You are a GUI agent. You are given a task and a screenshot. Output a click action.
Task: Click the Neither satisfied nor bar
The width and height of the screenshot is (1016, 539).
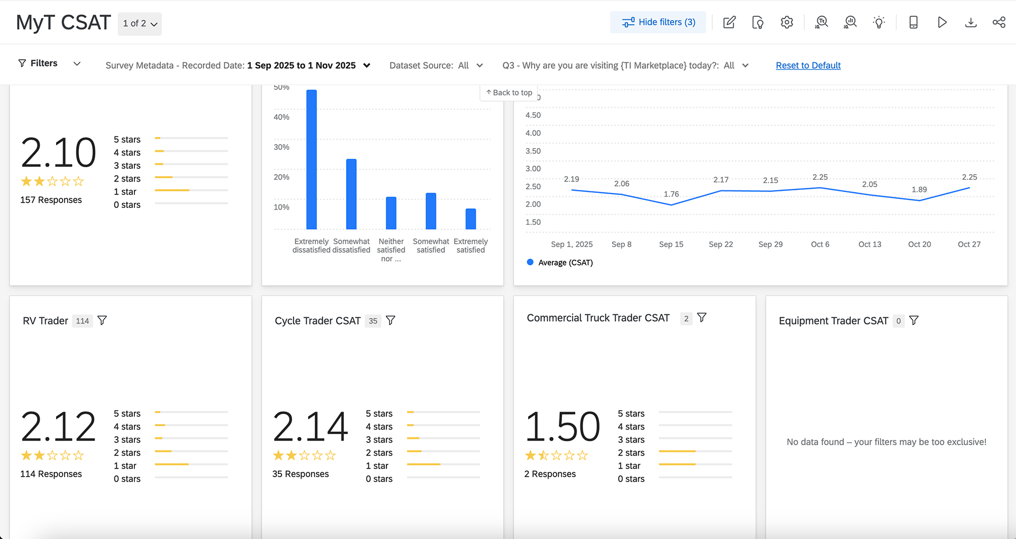click(391, 213)
